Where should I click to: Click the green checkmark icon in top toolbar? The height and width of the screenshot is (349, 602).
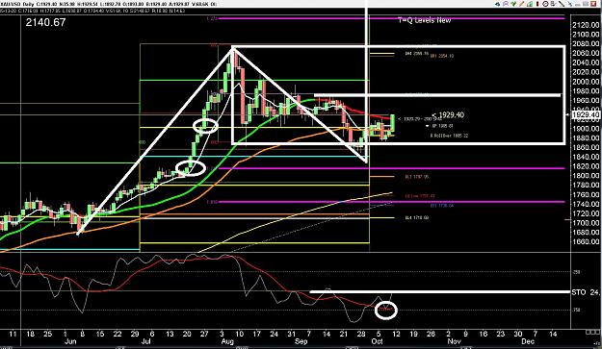[x=513, y=4]
